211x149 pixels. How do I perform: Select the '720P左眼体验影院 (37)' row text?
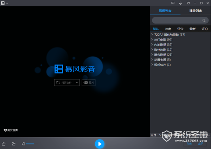[x=170, y=35]
